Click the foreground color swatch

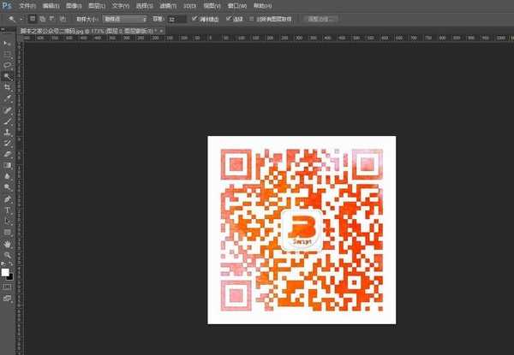(5, 272)
